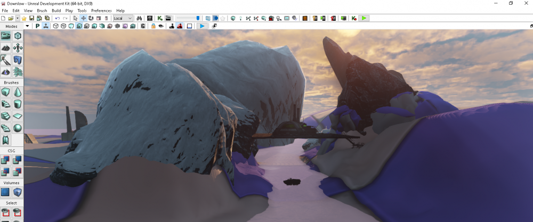Toggle Rotation widget mode
The width and height of the screenshot is (533, 222).
click(x=91, y=18)
